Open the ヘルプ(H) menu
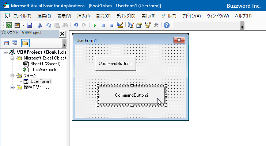266x146 pixels. tap(243, 16)
